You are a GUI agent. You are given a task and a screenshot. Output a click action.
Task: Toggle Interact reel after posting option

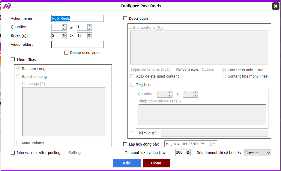click(13, 152)
